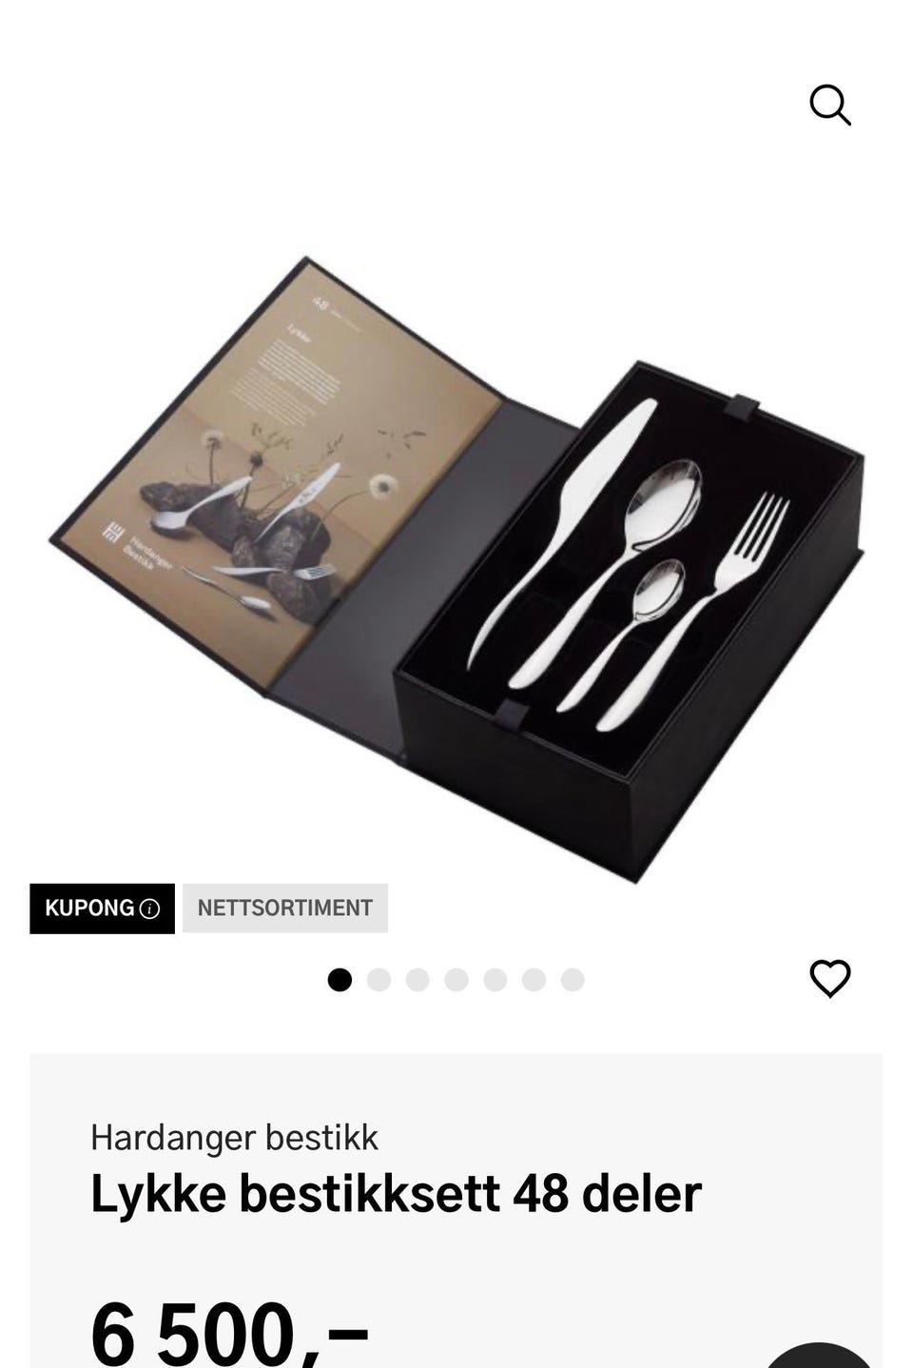
Task: Click the Lykke bestikksett 48 deler title
Action: click(396, 1194)
